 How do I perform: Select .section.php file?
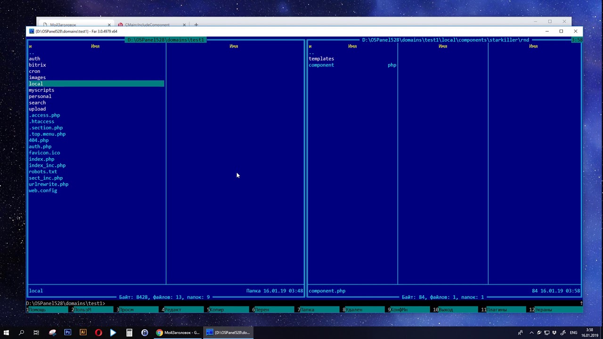(46, 128)
